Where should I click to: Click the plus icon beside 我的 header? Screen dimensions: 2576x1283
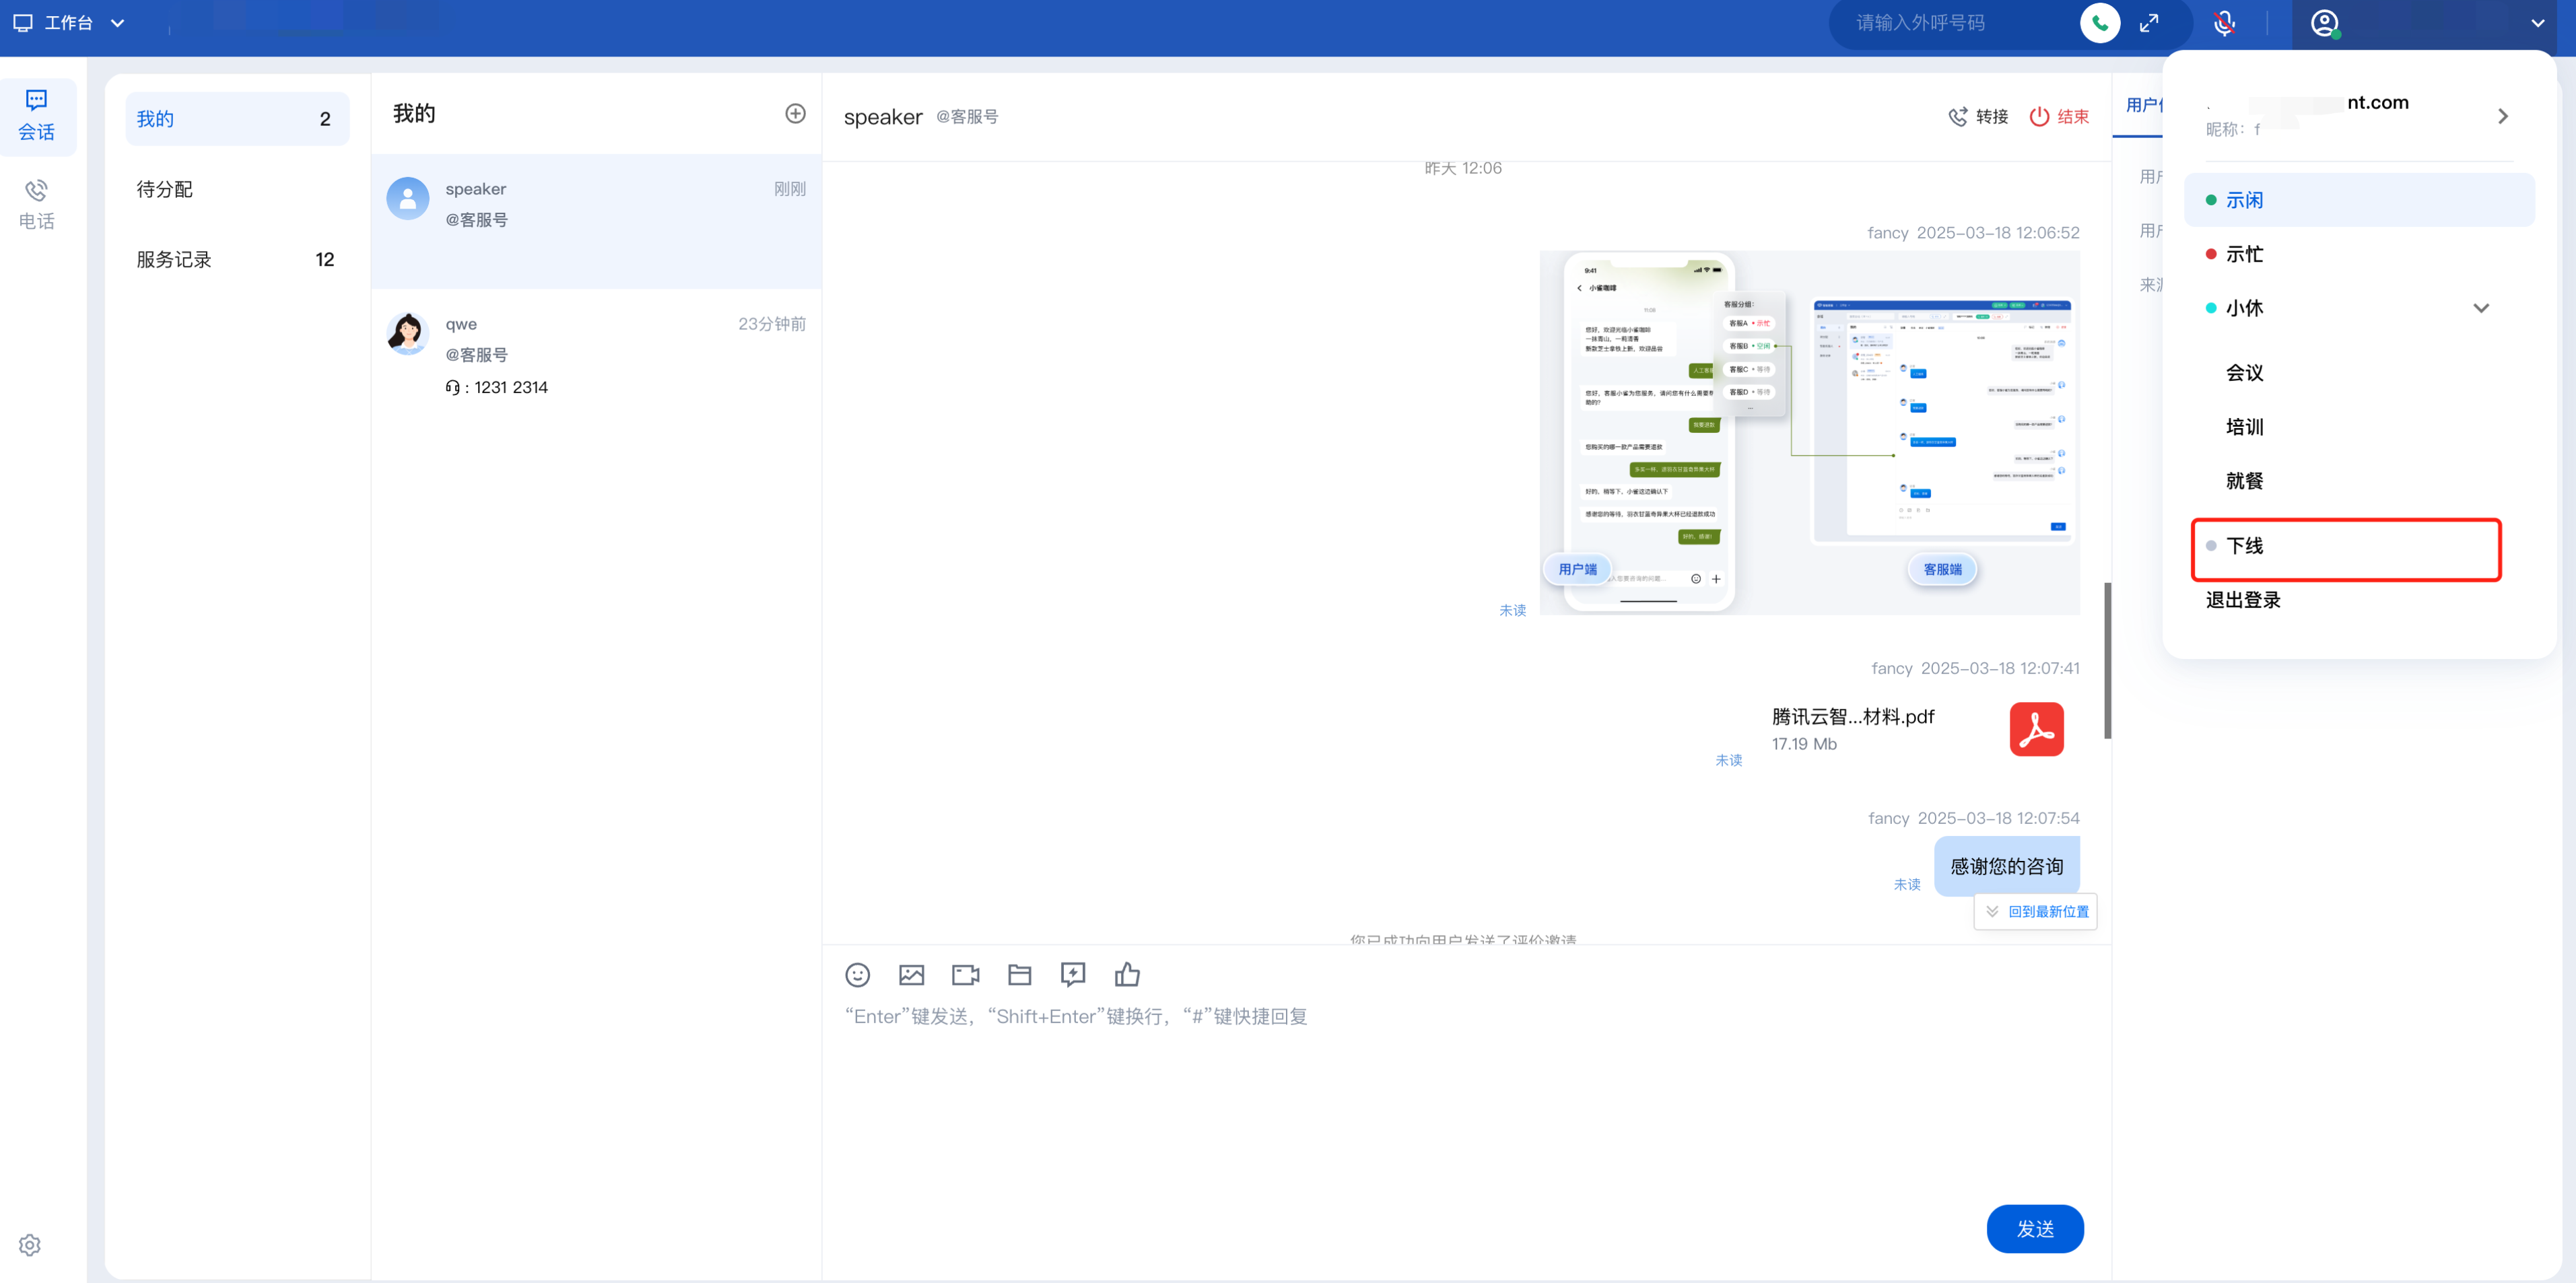coord(795,114)
